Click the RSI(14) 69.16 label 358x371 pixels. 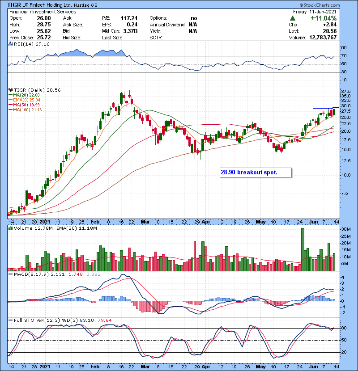(x=31, y=44)
